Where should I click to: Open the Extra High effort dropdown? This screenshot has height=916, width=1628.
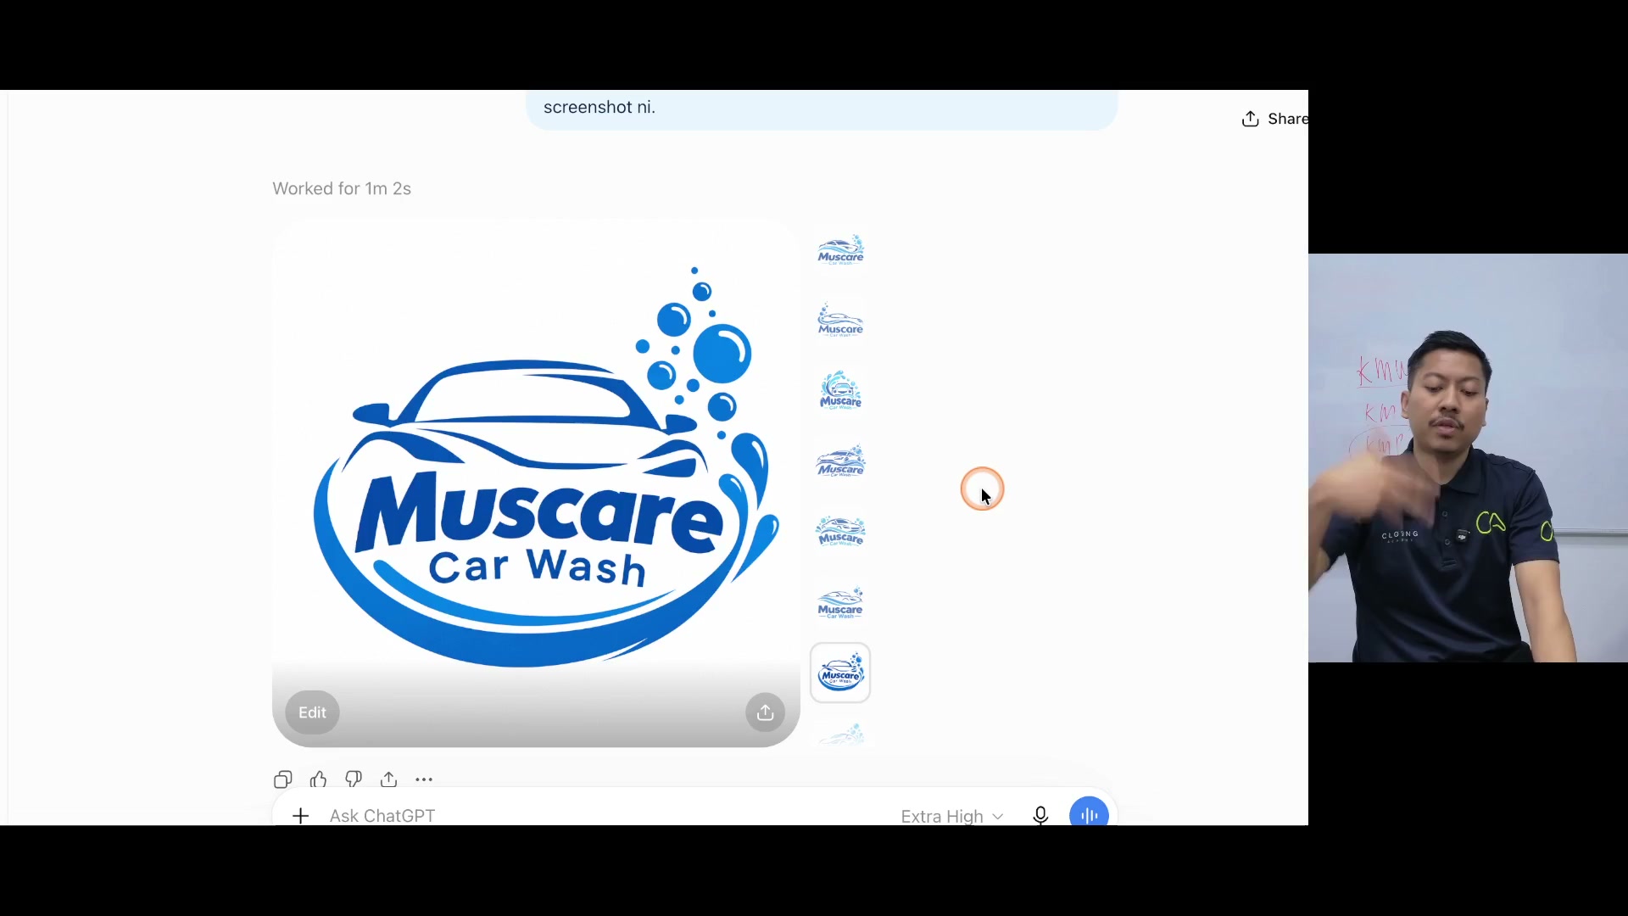tap(952, 816)
